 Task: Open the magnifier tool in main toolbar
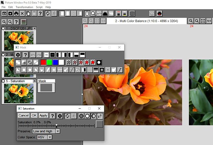93,13
